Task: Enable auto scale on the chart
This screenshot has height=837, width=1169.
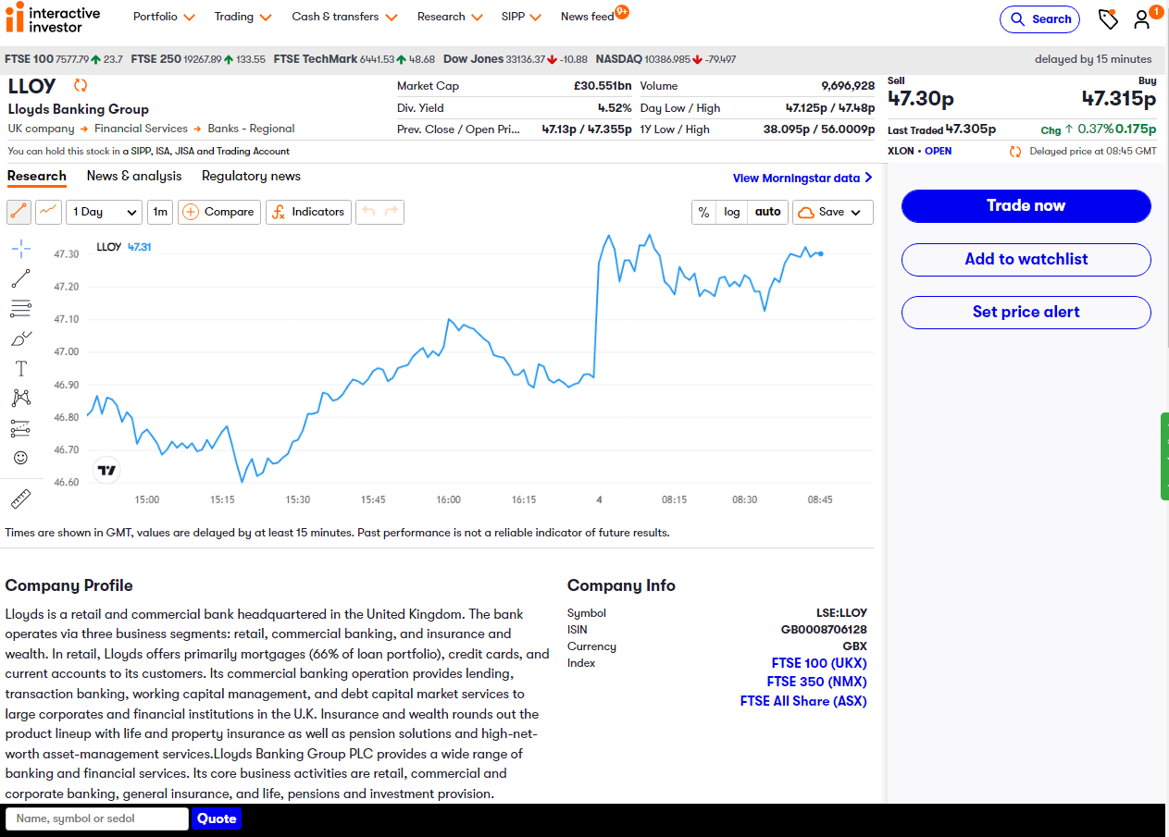Action: click(x=767, y=212)
